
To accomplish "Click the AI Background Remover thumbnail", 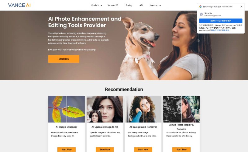I will coord(143,109).
